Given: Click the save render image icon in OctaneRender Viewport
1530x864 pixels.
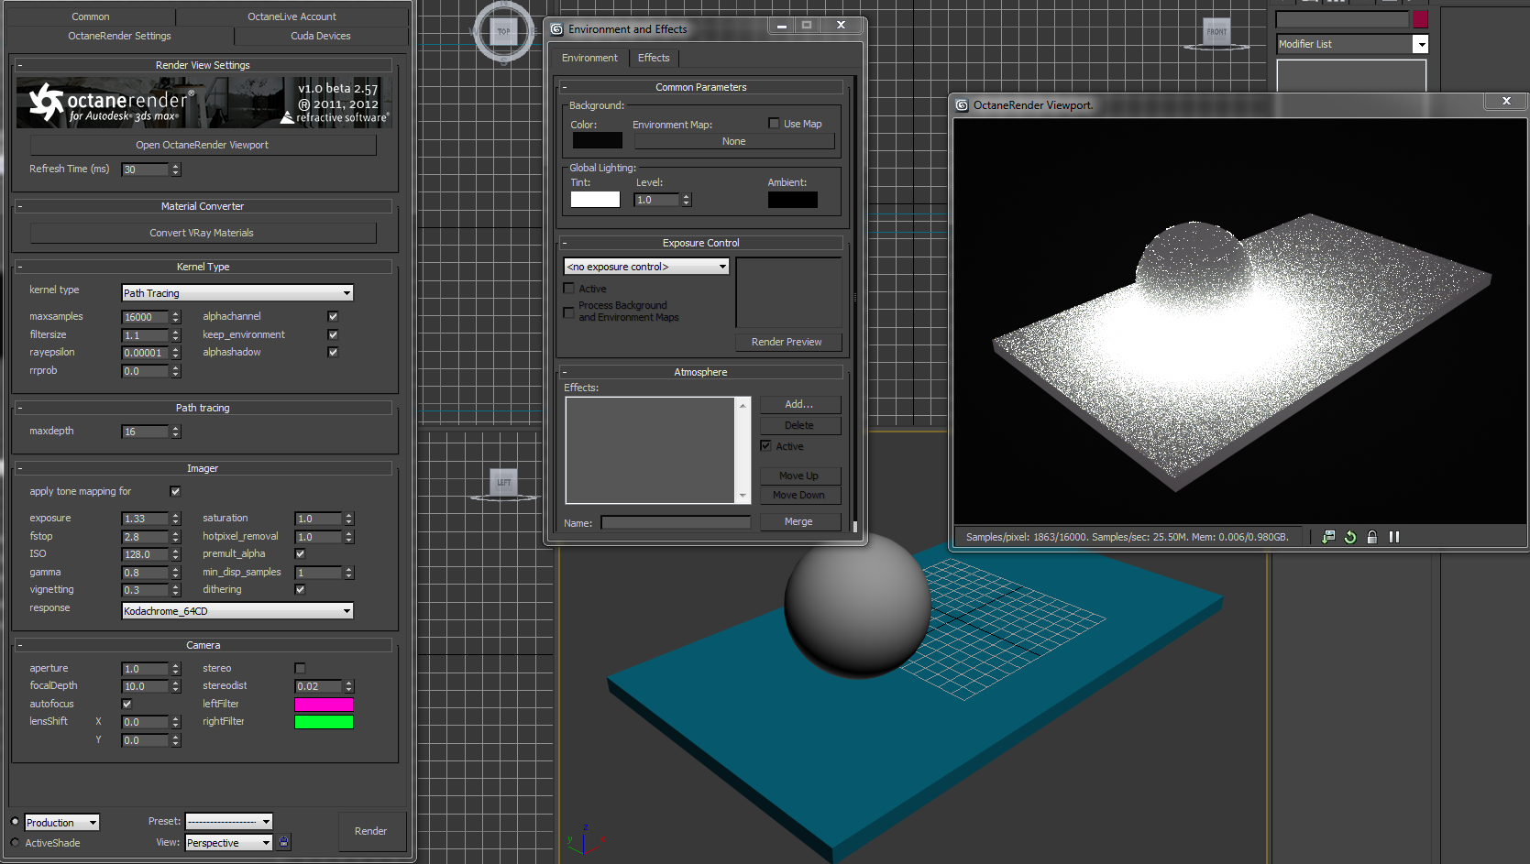Looking at the screenshot, I should click(1328, 537).
